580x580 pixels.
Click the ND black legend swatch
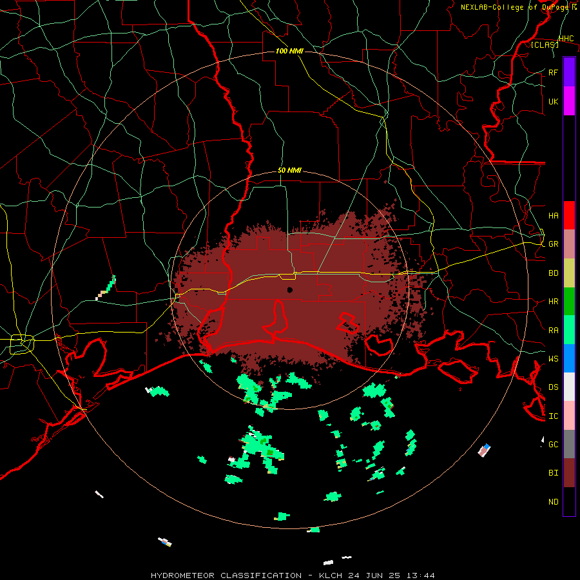[x=569, y=501]
